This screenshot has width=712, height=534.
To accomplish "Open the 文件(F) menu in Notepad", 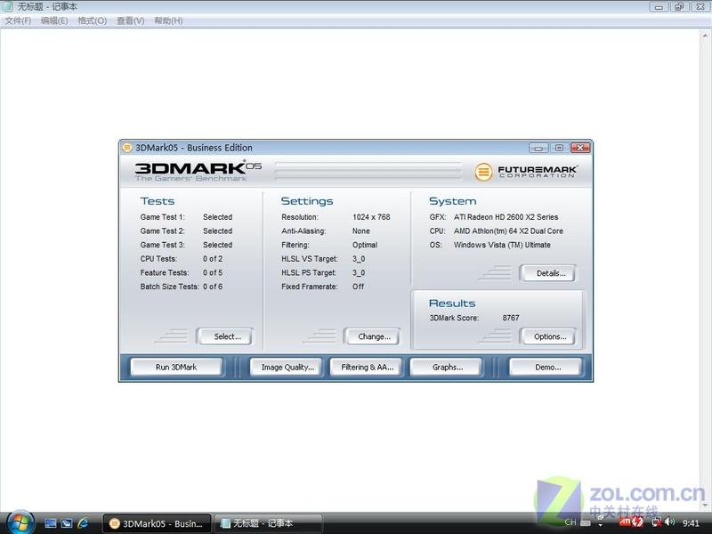I will 18,20.
